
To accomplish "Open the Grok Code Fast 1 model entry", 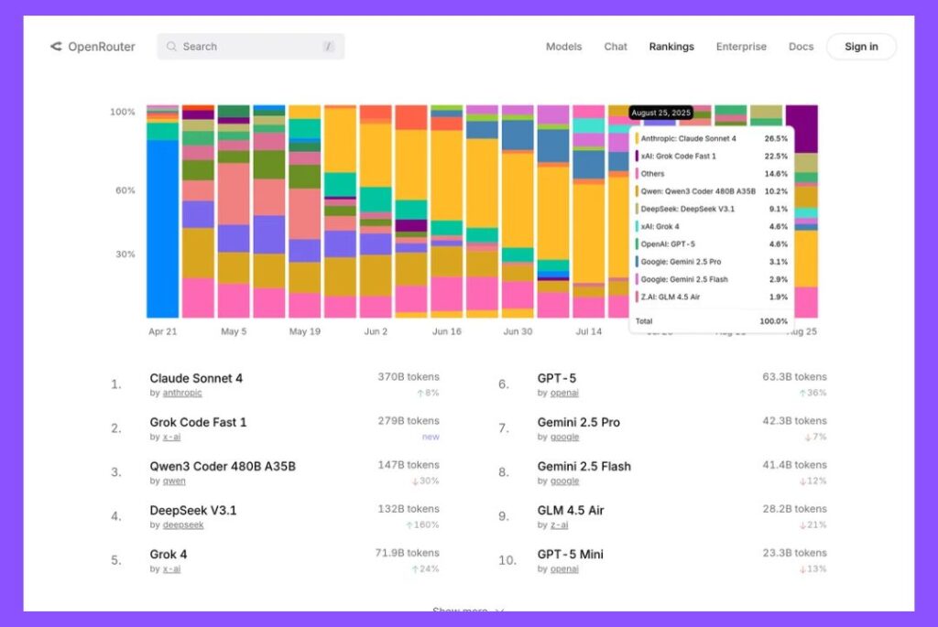I will coord(198,423).
